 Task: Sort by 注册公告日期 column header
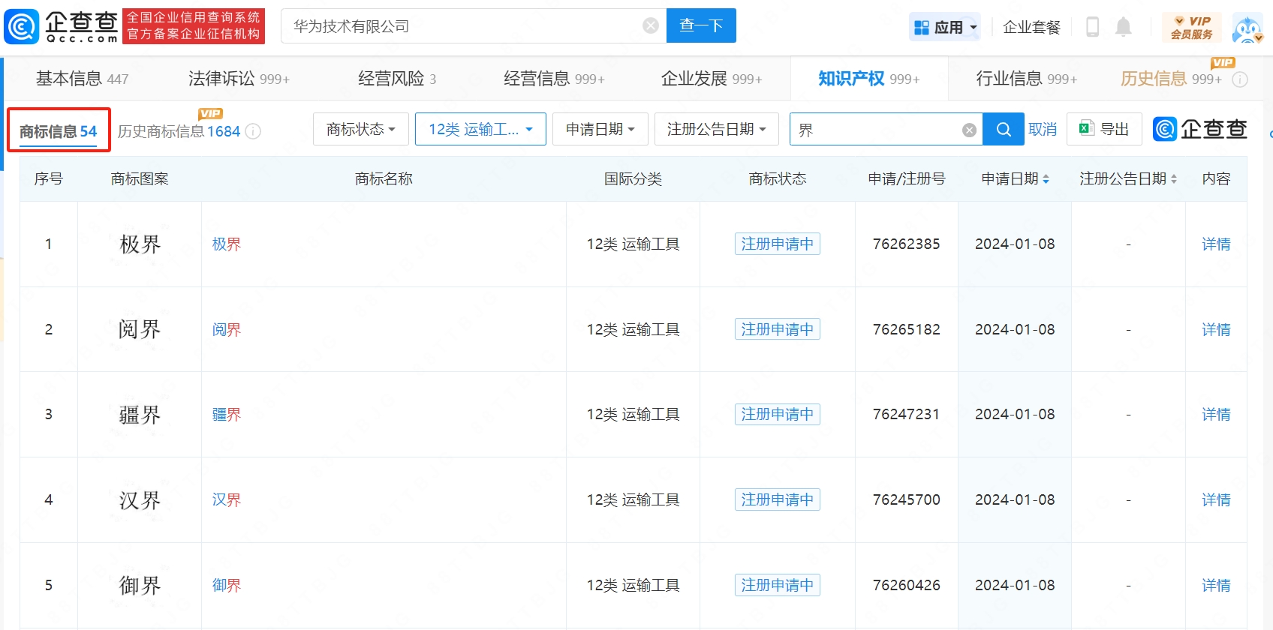click(x=1128, y=178)
